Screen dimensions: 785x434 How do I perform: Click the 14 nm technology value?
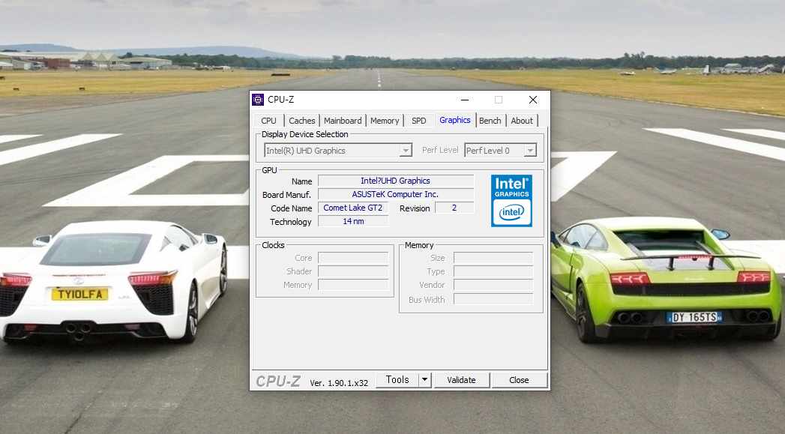tap(353, 221)
